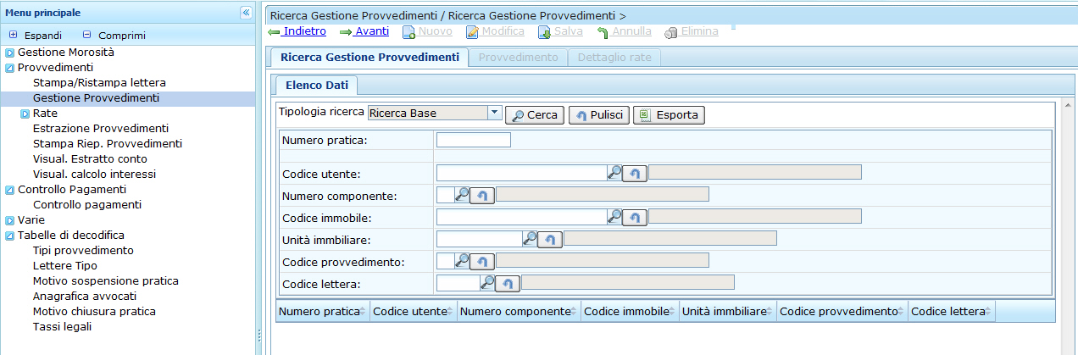Image resolution: width=1078 pixels, height=355 pixels.
Task: Expand the Gestione Morosità tree node
Action: pyautogui.click(x=10, y=53)
